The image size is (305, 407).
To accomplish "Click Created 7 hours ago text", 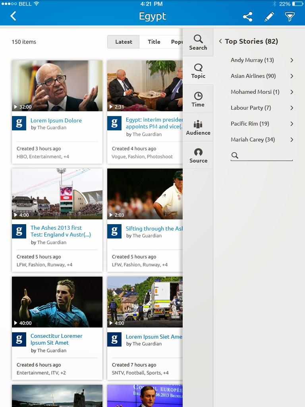I will point(134,365).
